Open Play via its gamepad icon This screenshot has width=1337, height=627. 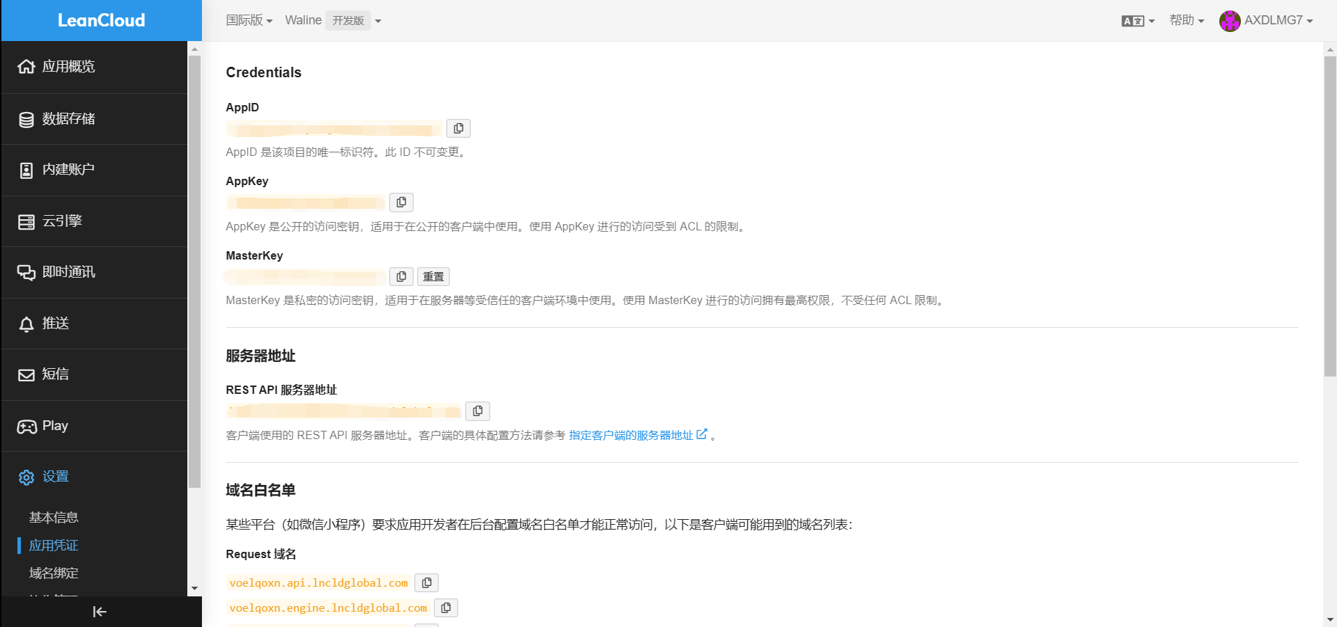(x=27, y=427)
